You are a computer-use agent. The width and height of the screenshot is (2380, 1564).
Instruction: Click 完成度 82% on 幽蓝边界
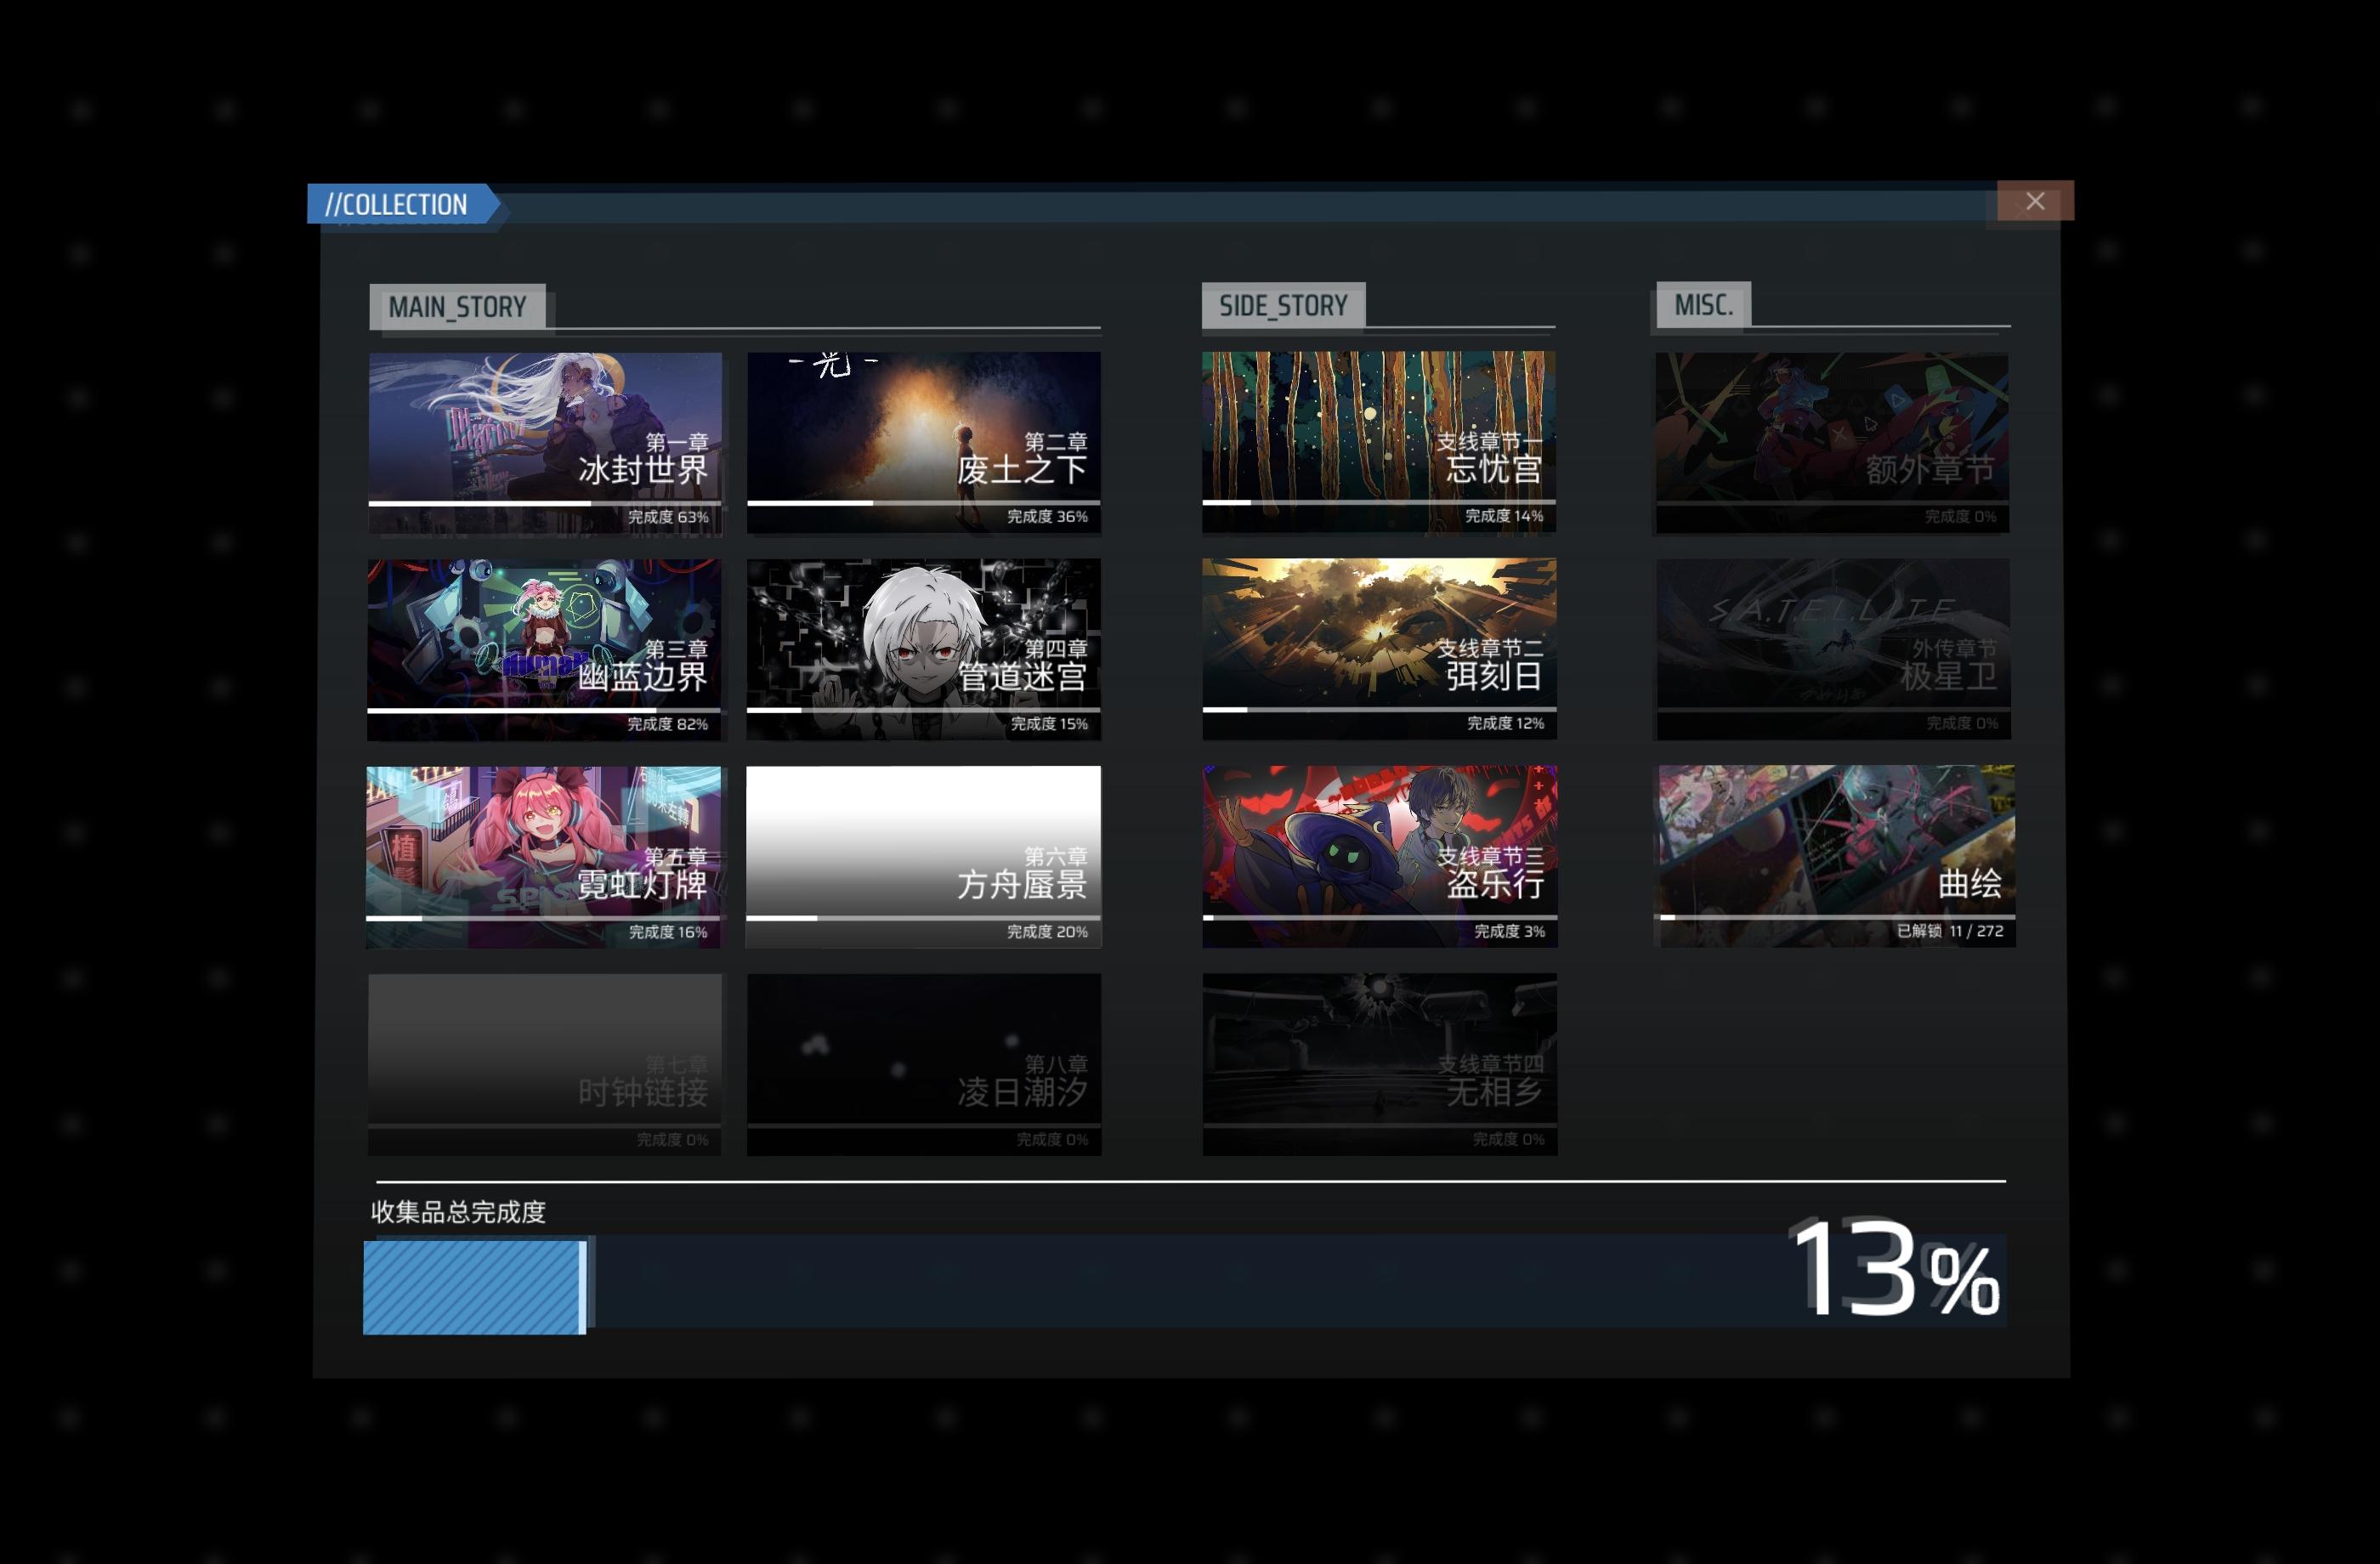pos(667,724)
